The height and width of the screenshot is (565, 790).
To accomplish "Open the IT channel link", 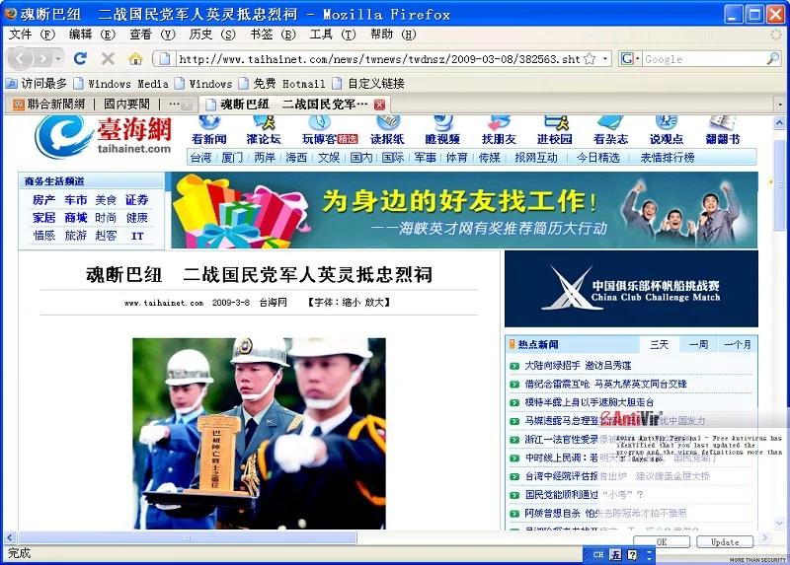I will coord(137,236).
